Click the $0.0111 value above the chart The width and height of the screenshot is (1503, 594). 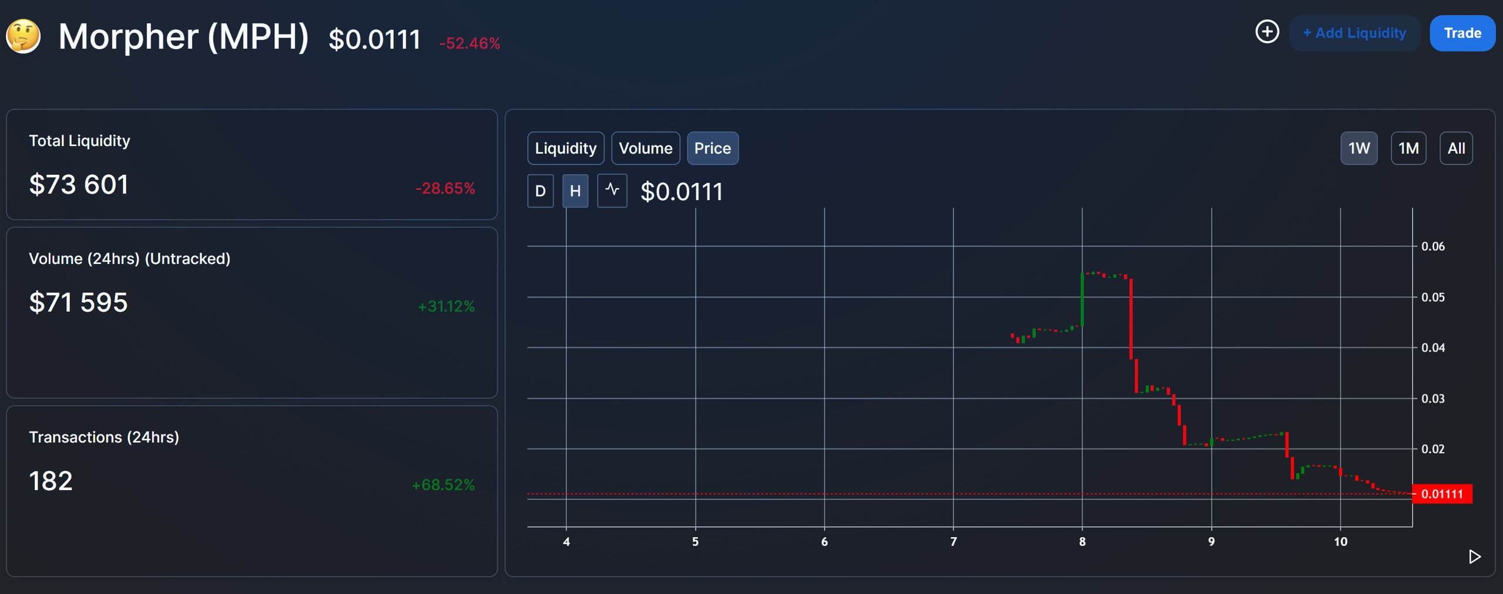tap(682, 192)
